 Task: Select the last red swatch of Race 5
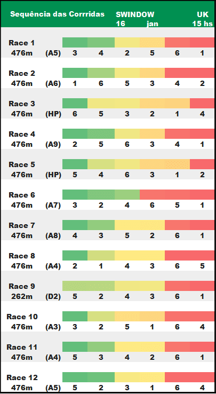click(202, 164)
